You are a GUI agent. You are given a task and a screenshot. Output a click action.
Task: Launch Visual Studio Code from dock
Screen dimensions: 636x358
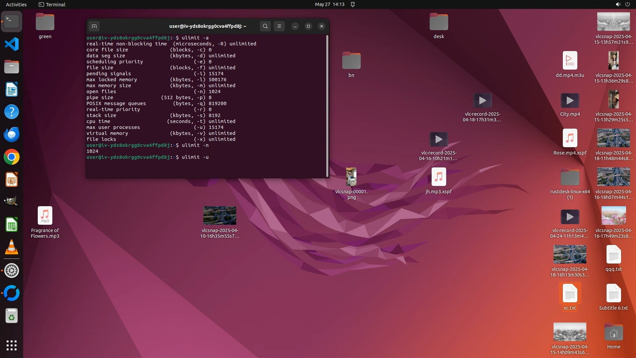point(12,44)
